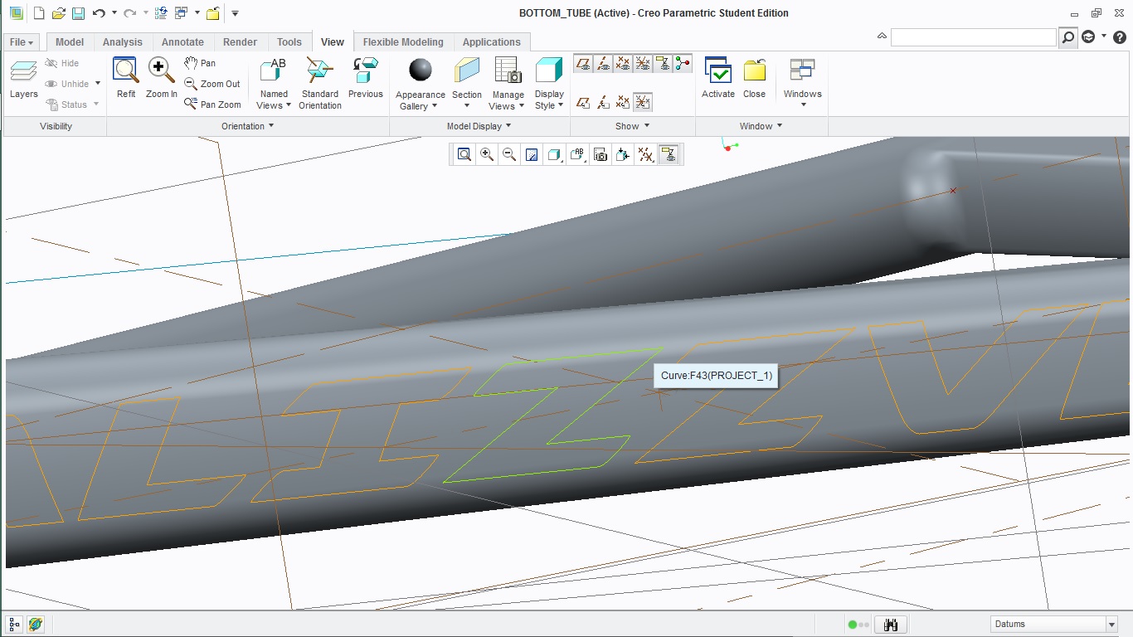The width and height of the screenshot is (1133, 637).
Task: Switch to the Annotate tab
Action: [x=182, y=42]
